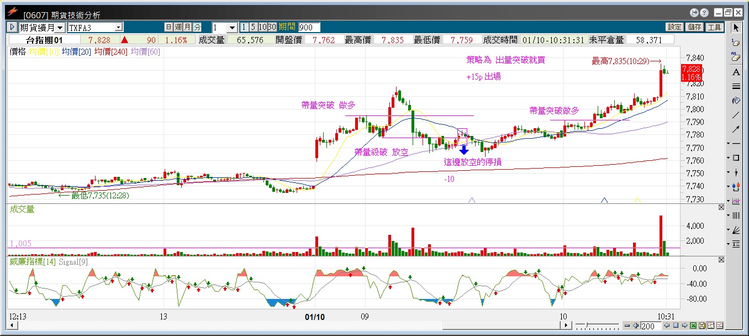Select the 30-minute interval button
The height and width of the screenshot is (336, 749).
pos(272,27)
